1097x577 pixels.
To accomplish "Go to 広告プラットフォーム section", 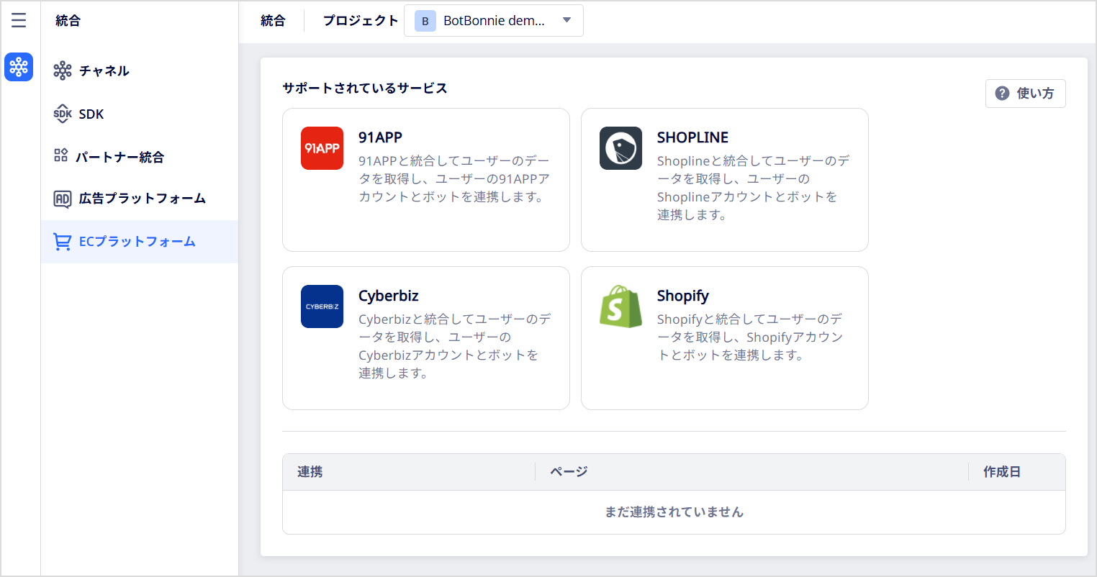I will [140, 199].
